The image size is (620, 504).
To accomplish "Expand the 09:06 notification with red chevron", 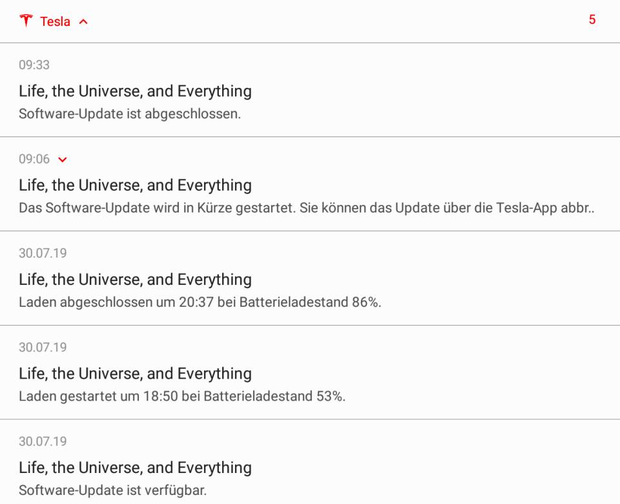I will pos(63,160).
